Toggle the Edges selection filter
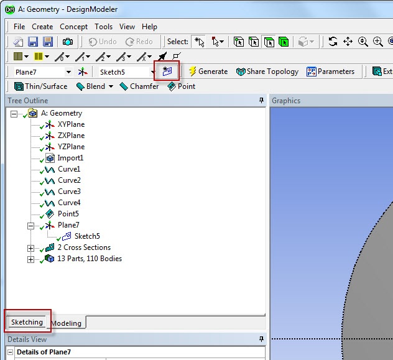The height and width of the screenshot is (360, 393). 253,42
